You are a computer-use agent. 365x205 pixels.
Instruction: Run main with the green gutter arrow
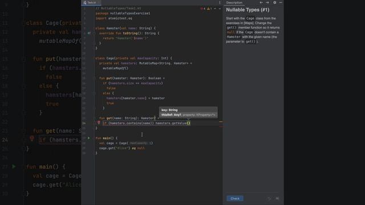89,138
